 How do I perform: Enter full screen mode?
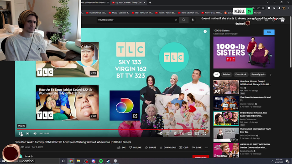click(204, 133)
